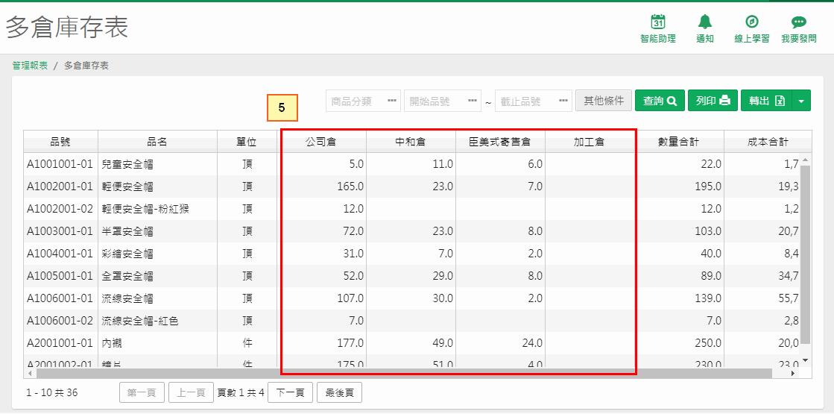Click the record count 1 - 10 共 36

point(52,393)
